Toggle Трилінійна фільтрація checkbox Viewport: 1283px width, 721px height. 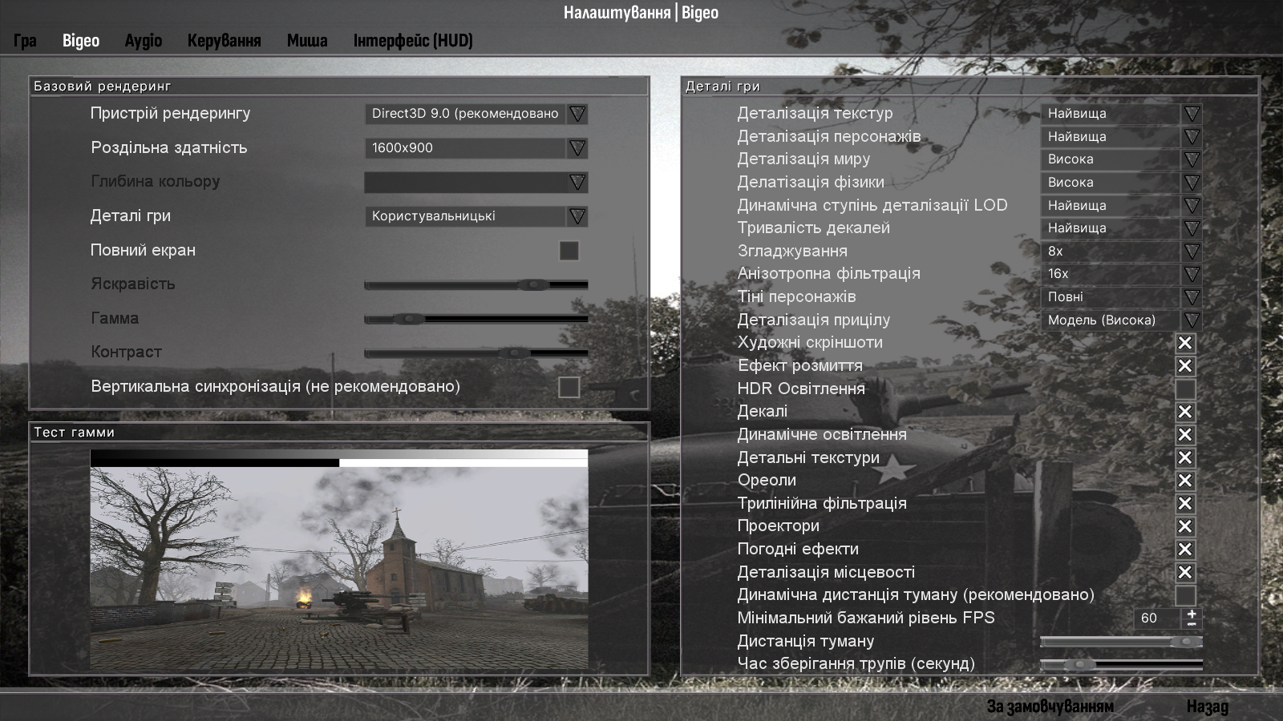click(1185, 504)
